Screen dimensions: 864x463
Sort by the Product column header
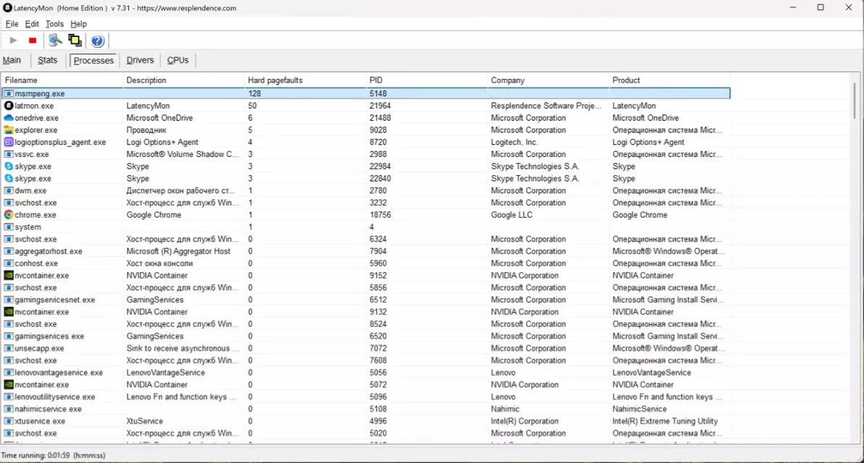click(670, 80)
